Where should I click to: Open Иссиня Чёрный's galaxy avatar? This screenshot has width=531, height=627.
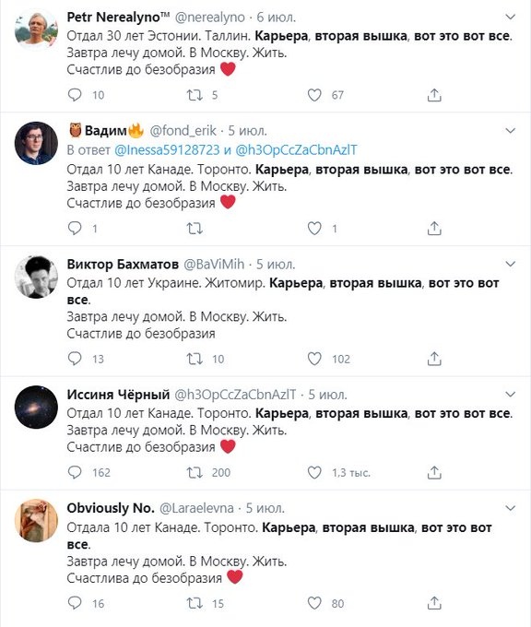[36, 407]
